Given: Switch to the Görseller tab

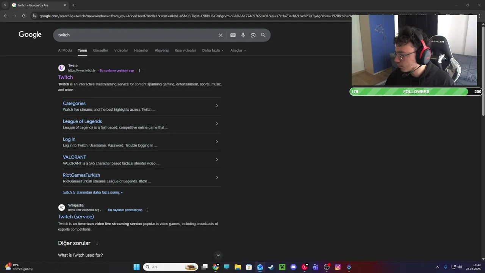Looking at the screenshot, I should (x=100, y=50).
